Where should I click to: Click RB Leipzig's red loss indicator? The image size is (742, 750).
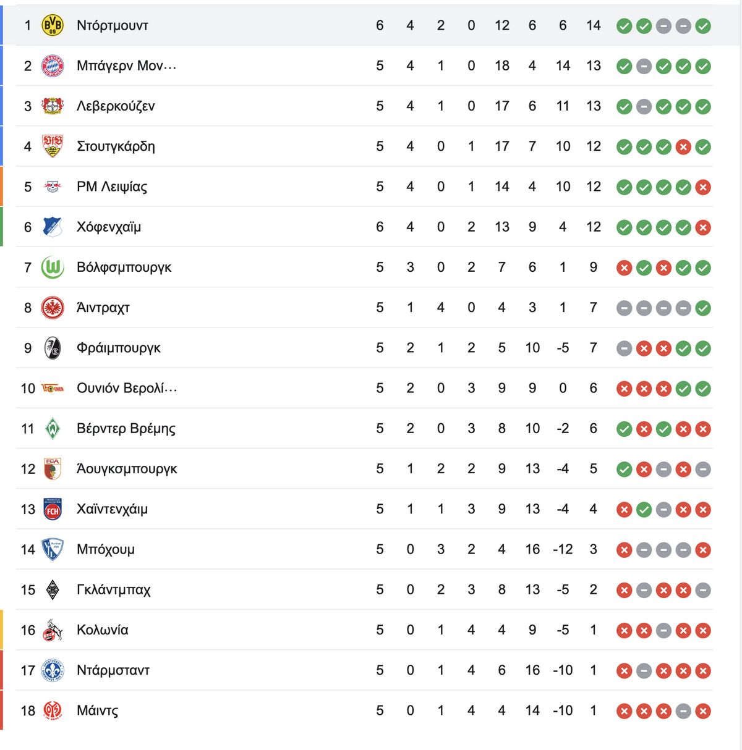coord(703,187)
